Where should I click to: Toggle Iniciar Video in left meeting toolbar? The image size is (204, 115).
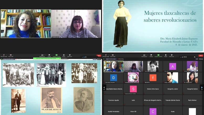tap(11, 56)
